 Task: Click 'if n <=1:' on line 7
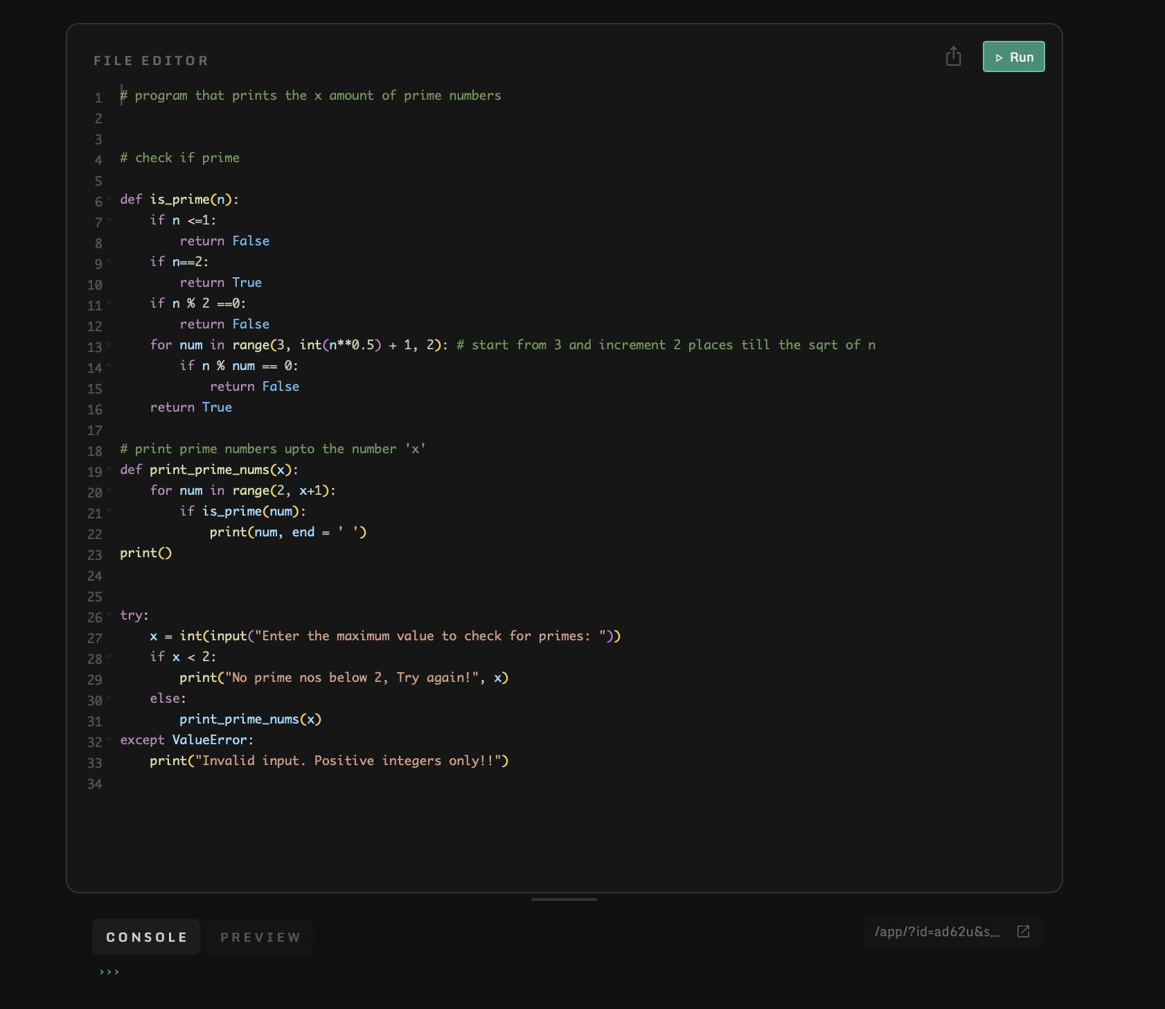[x=184, y=220]
